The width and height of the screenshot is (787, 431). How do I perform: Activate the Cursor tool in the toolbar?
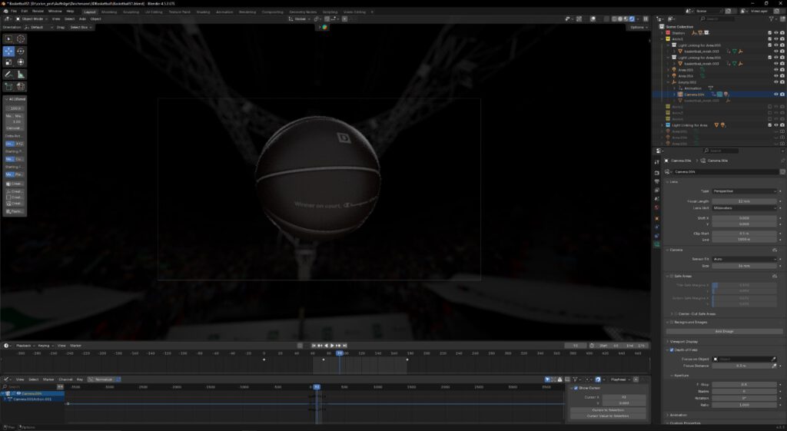21,38
